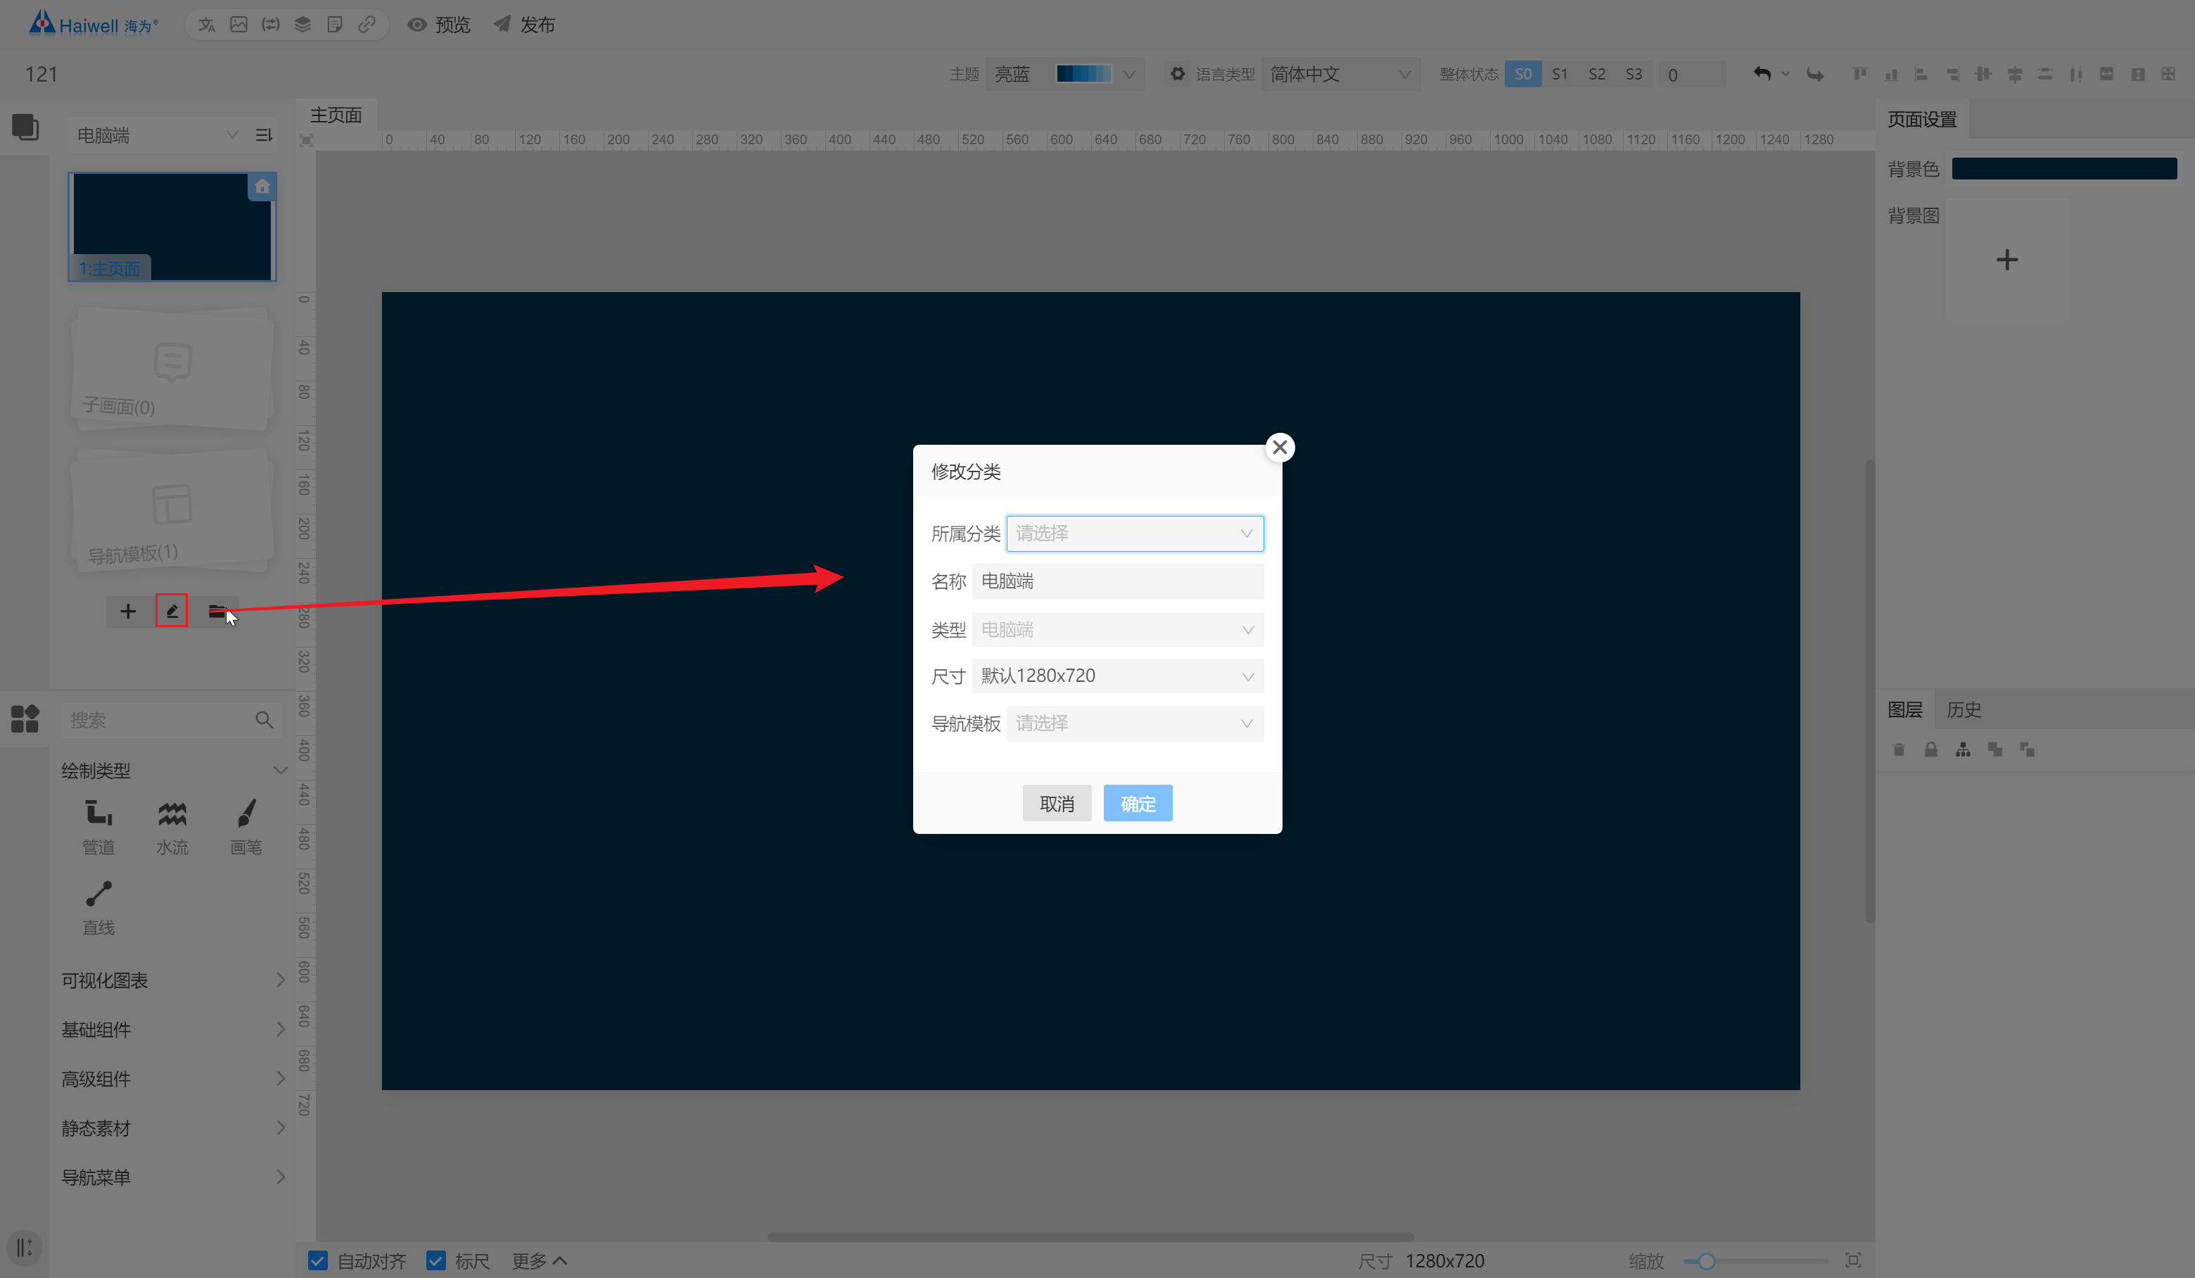Click the align right icon
The image size is (2195, 1278).
coord(1953,74)
